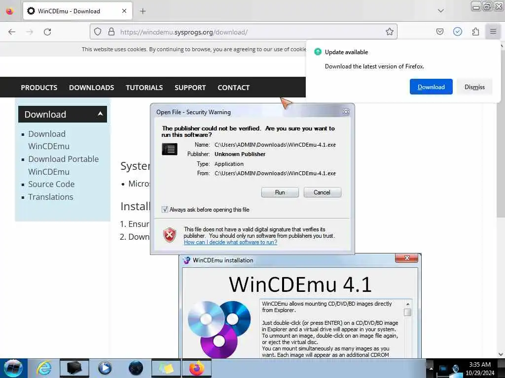Expand the list all tabs chevron
Screen dimensions: 505x378
[x=441, y=11]
